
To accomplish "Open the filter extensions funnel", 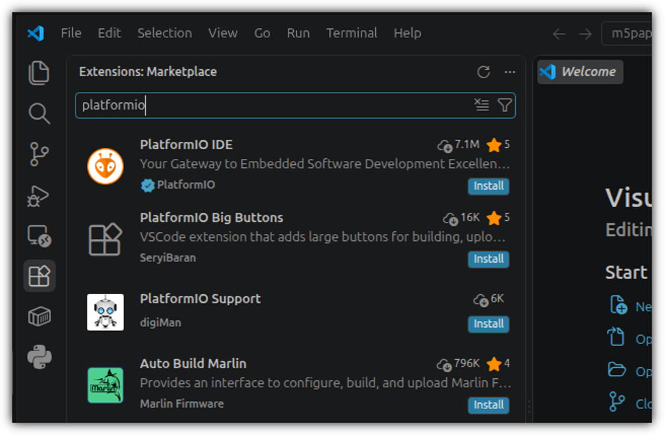I will click(505, 104).
